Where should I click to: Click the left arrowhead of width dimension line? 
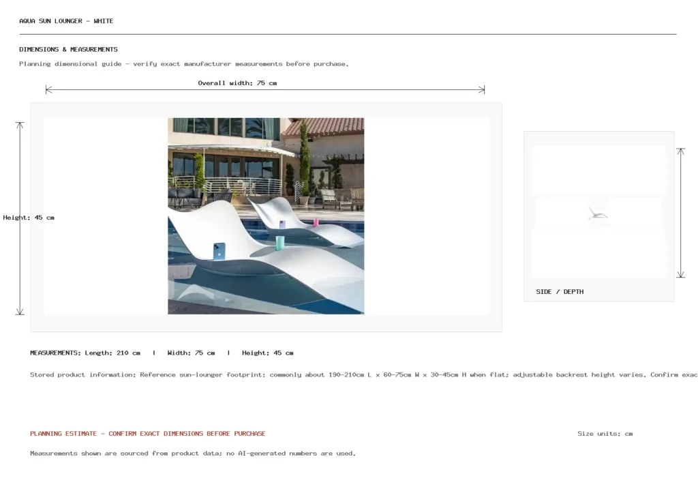coord(48,89)
